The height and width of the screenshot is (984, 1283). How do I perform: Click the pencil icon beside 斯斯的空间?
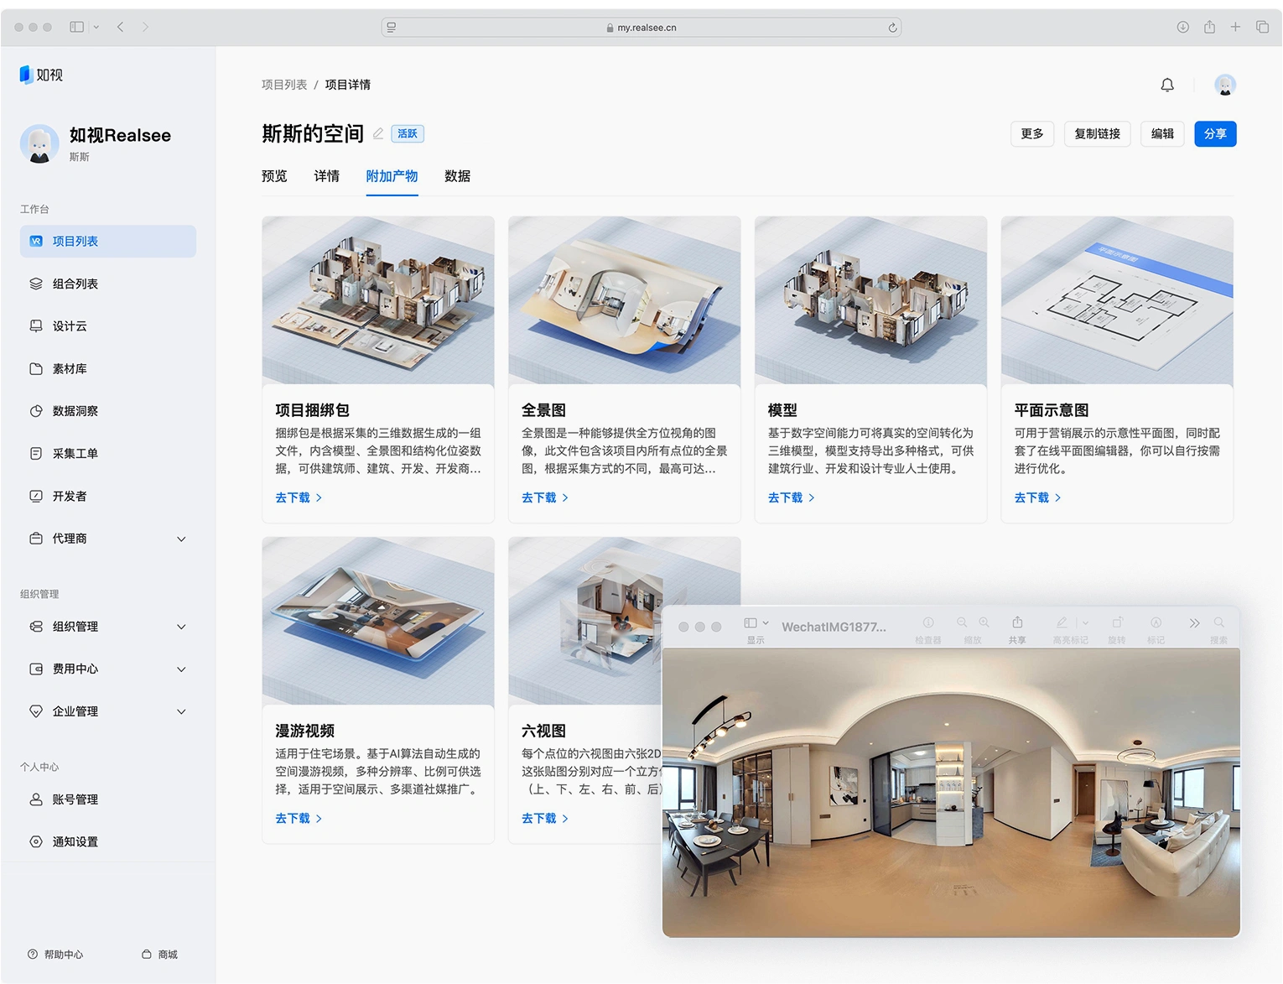[x=378, y=133]
